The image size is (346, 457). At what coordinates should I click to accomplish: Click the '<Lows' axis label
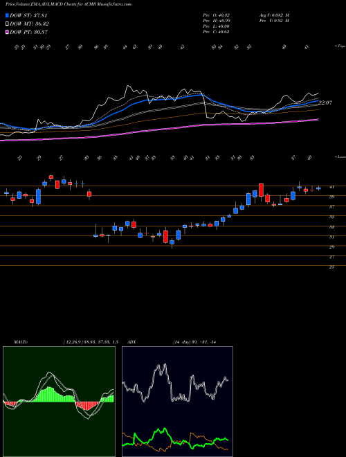[x=340, y=156]
